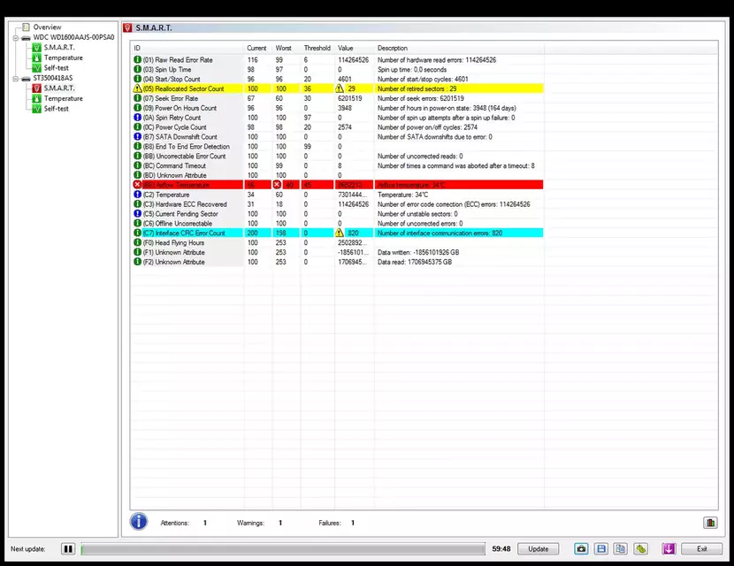Click the Update button

tap(538, 548)
